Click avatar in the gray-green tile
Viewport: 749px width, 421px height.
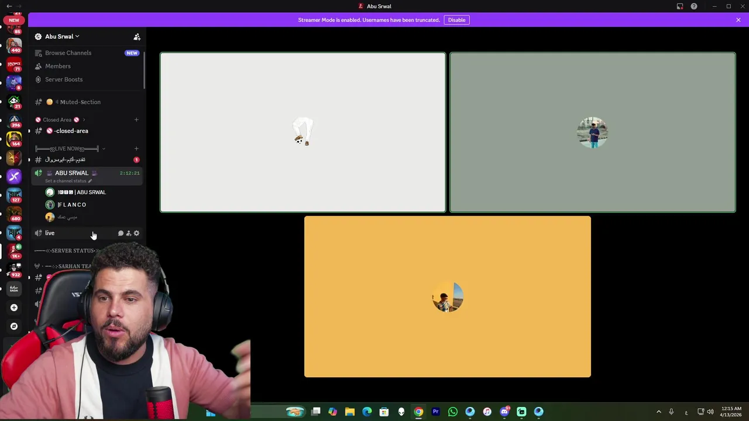[x=592, y=132]
